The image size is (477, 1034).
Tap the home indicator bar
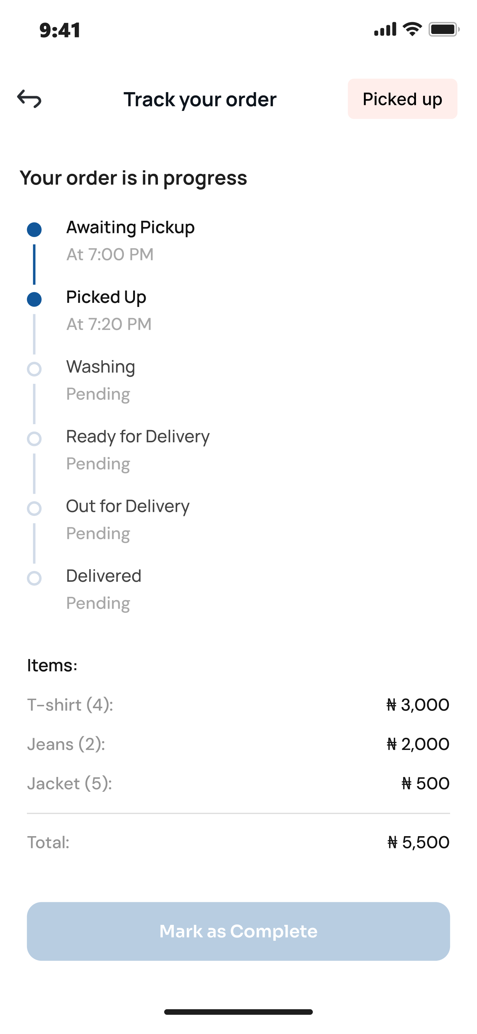tap(238, 1012)
